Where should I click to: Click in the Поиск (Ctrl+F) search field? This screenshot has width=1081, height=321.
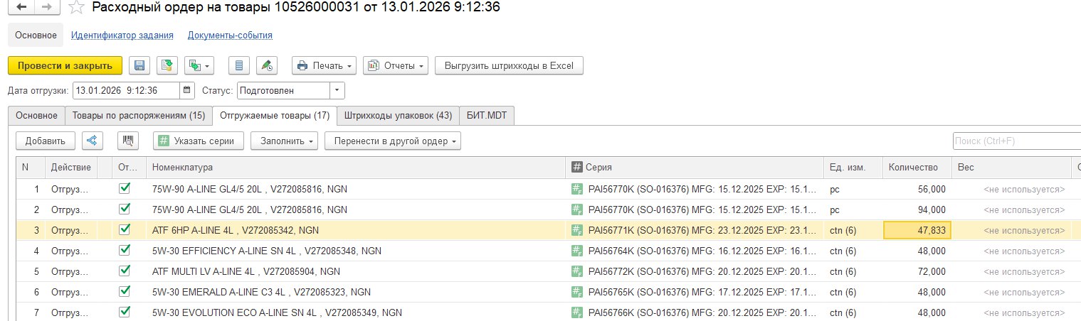[1014, 141]
